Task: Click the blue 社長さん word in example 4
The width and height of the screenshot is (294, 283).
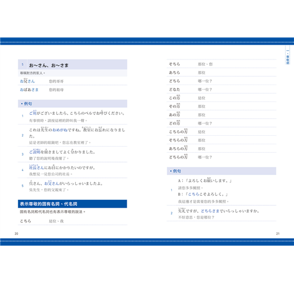Action: click(x=37, y=167)
